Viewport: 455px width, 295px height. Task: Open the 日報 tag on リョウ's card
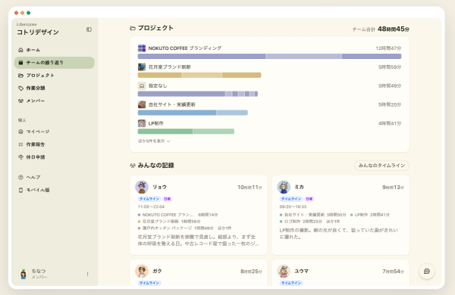point(168,199)
